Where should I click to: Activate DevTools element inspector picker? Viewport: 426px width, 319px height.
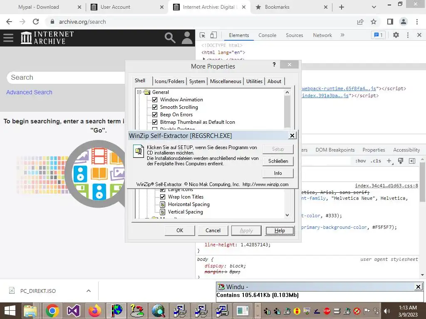pyautogui.click(x=203, y=35)
